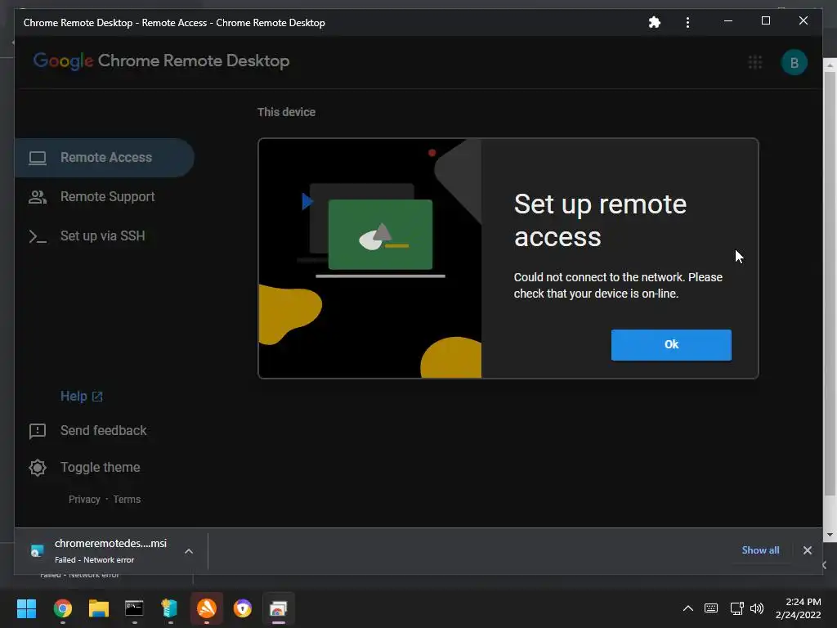The image size is (837, 628).
Task: Open the Command Prompt taskbar icon
Action: click(x=134, y=608)
